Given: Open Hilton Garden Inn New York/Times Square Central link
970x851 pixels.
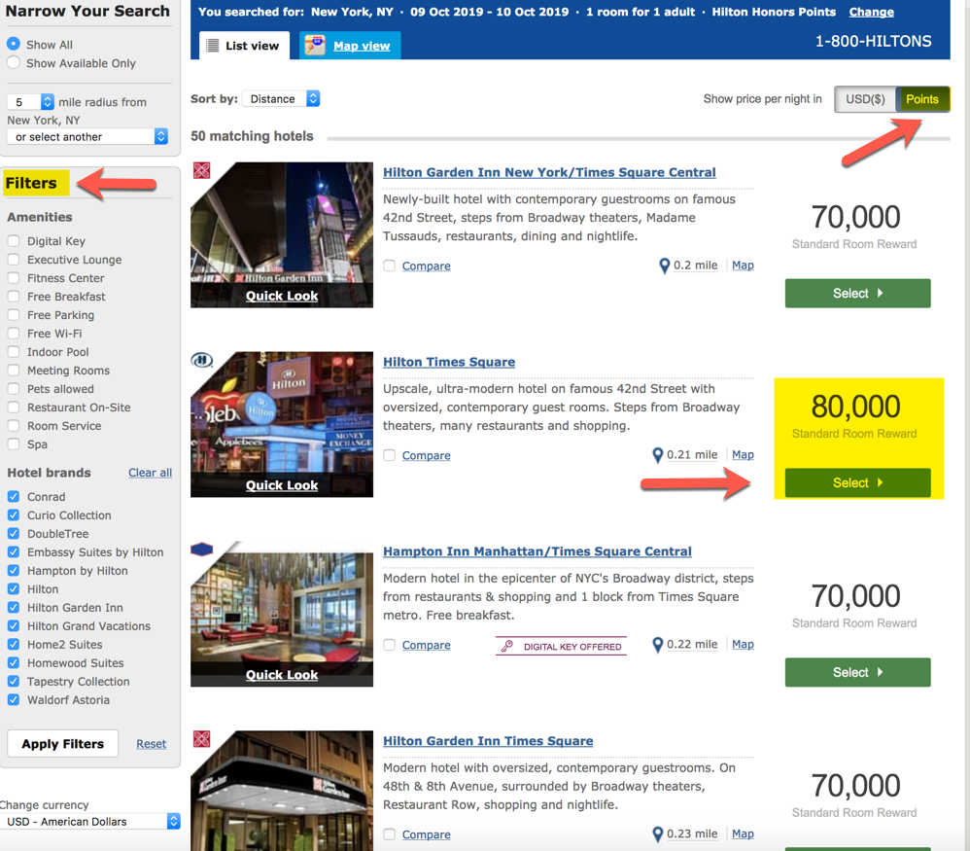Looking at the screenshot, I should click(549, 172).
